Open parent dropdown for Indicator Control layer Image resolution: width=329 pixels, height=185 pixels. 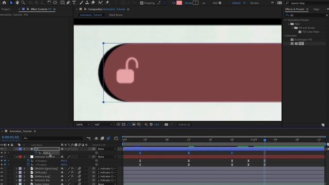107,157
